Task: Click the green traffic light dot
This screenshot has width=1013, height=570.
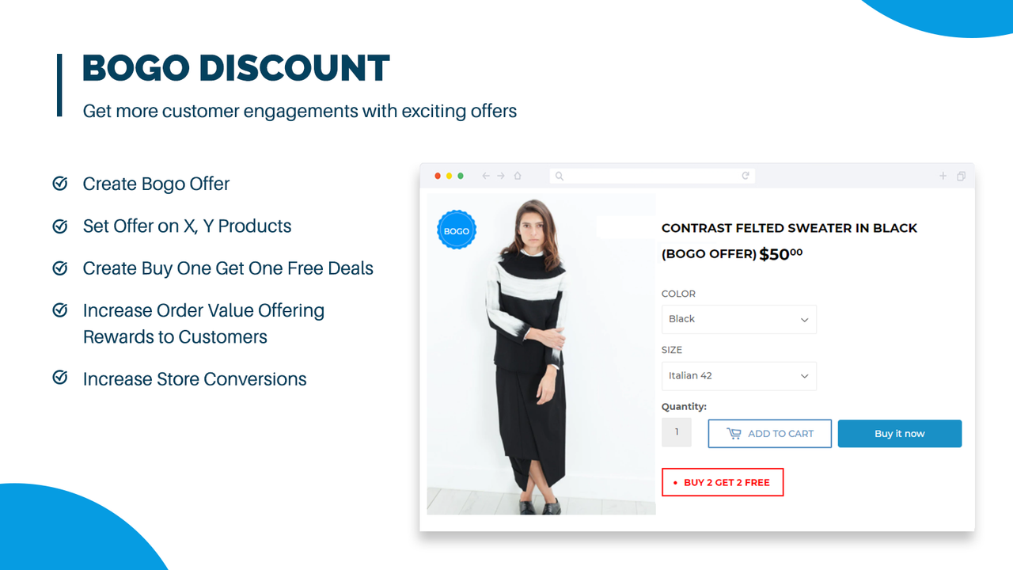Action: (460, 176)
